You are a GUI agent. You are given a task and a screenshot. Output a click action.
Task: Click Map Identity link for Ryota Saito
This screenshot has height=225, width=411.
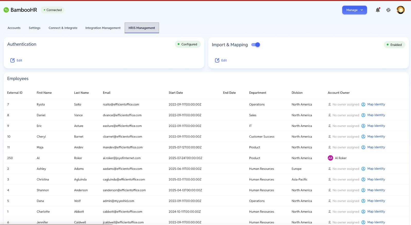pyautogui.click(x=376, y=104)
